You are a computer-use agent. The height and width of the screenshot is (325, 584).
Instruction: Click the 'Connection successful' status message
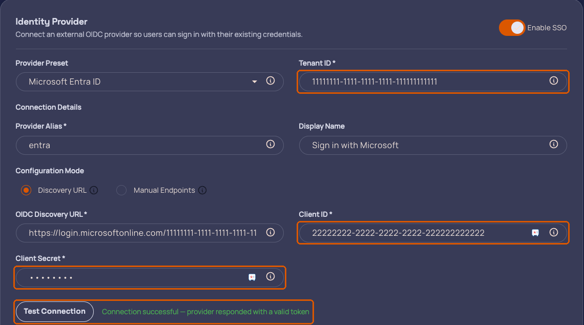point(205,312)
